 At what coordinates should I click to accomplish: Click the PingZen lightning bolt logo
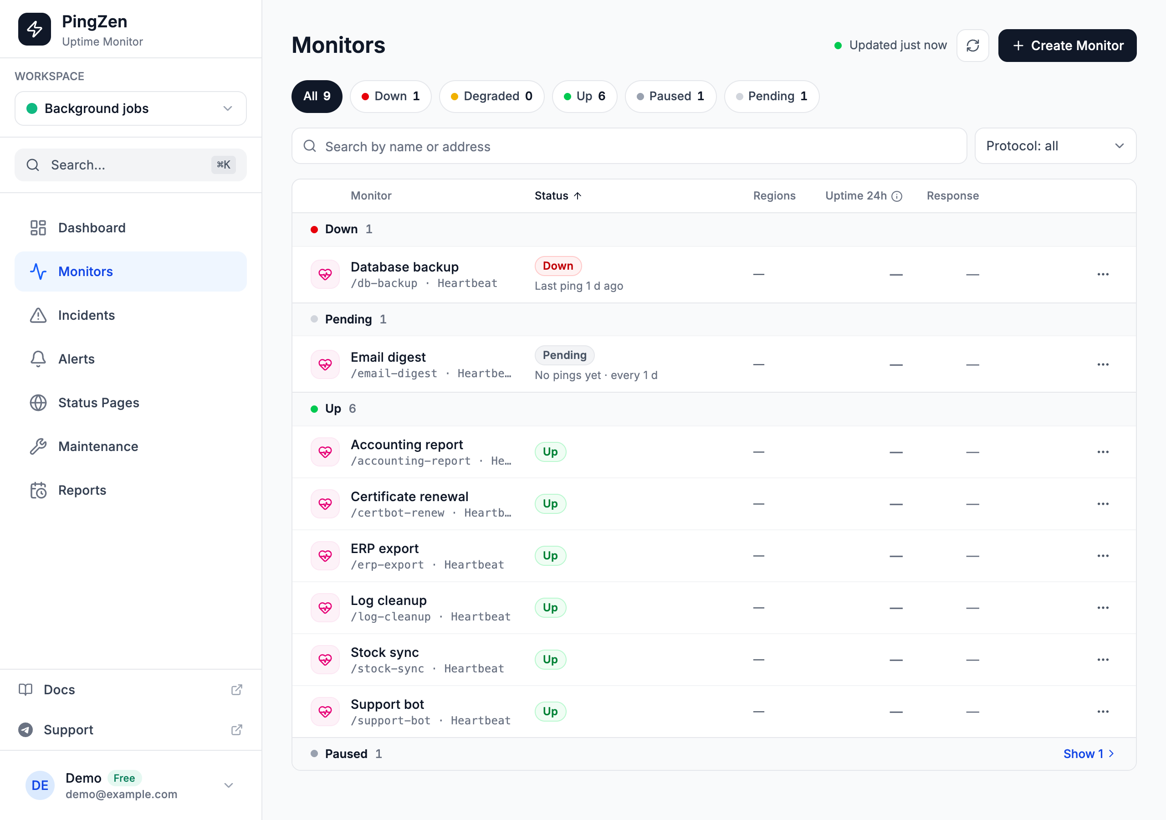[35, 30]
